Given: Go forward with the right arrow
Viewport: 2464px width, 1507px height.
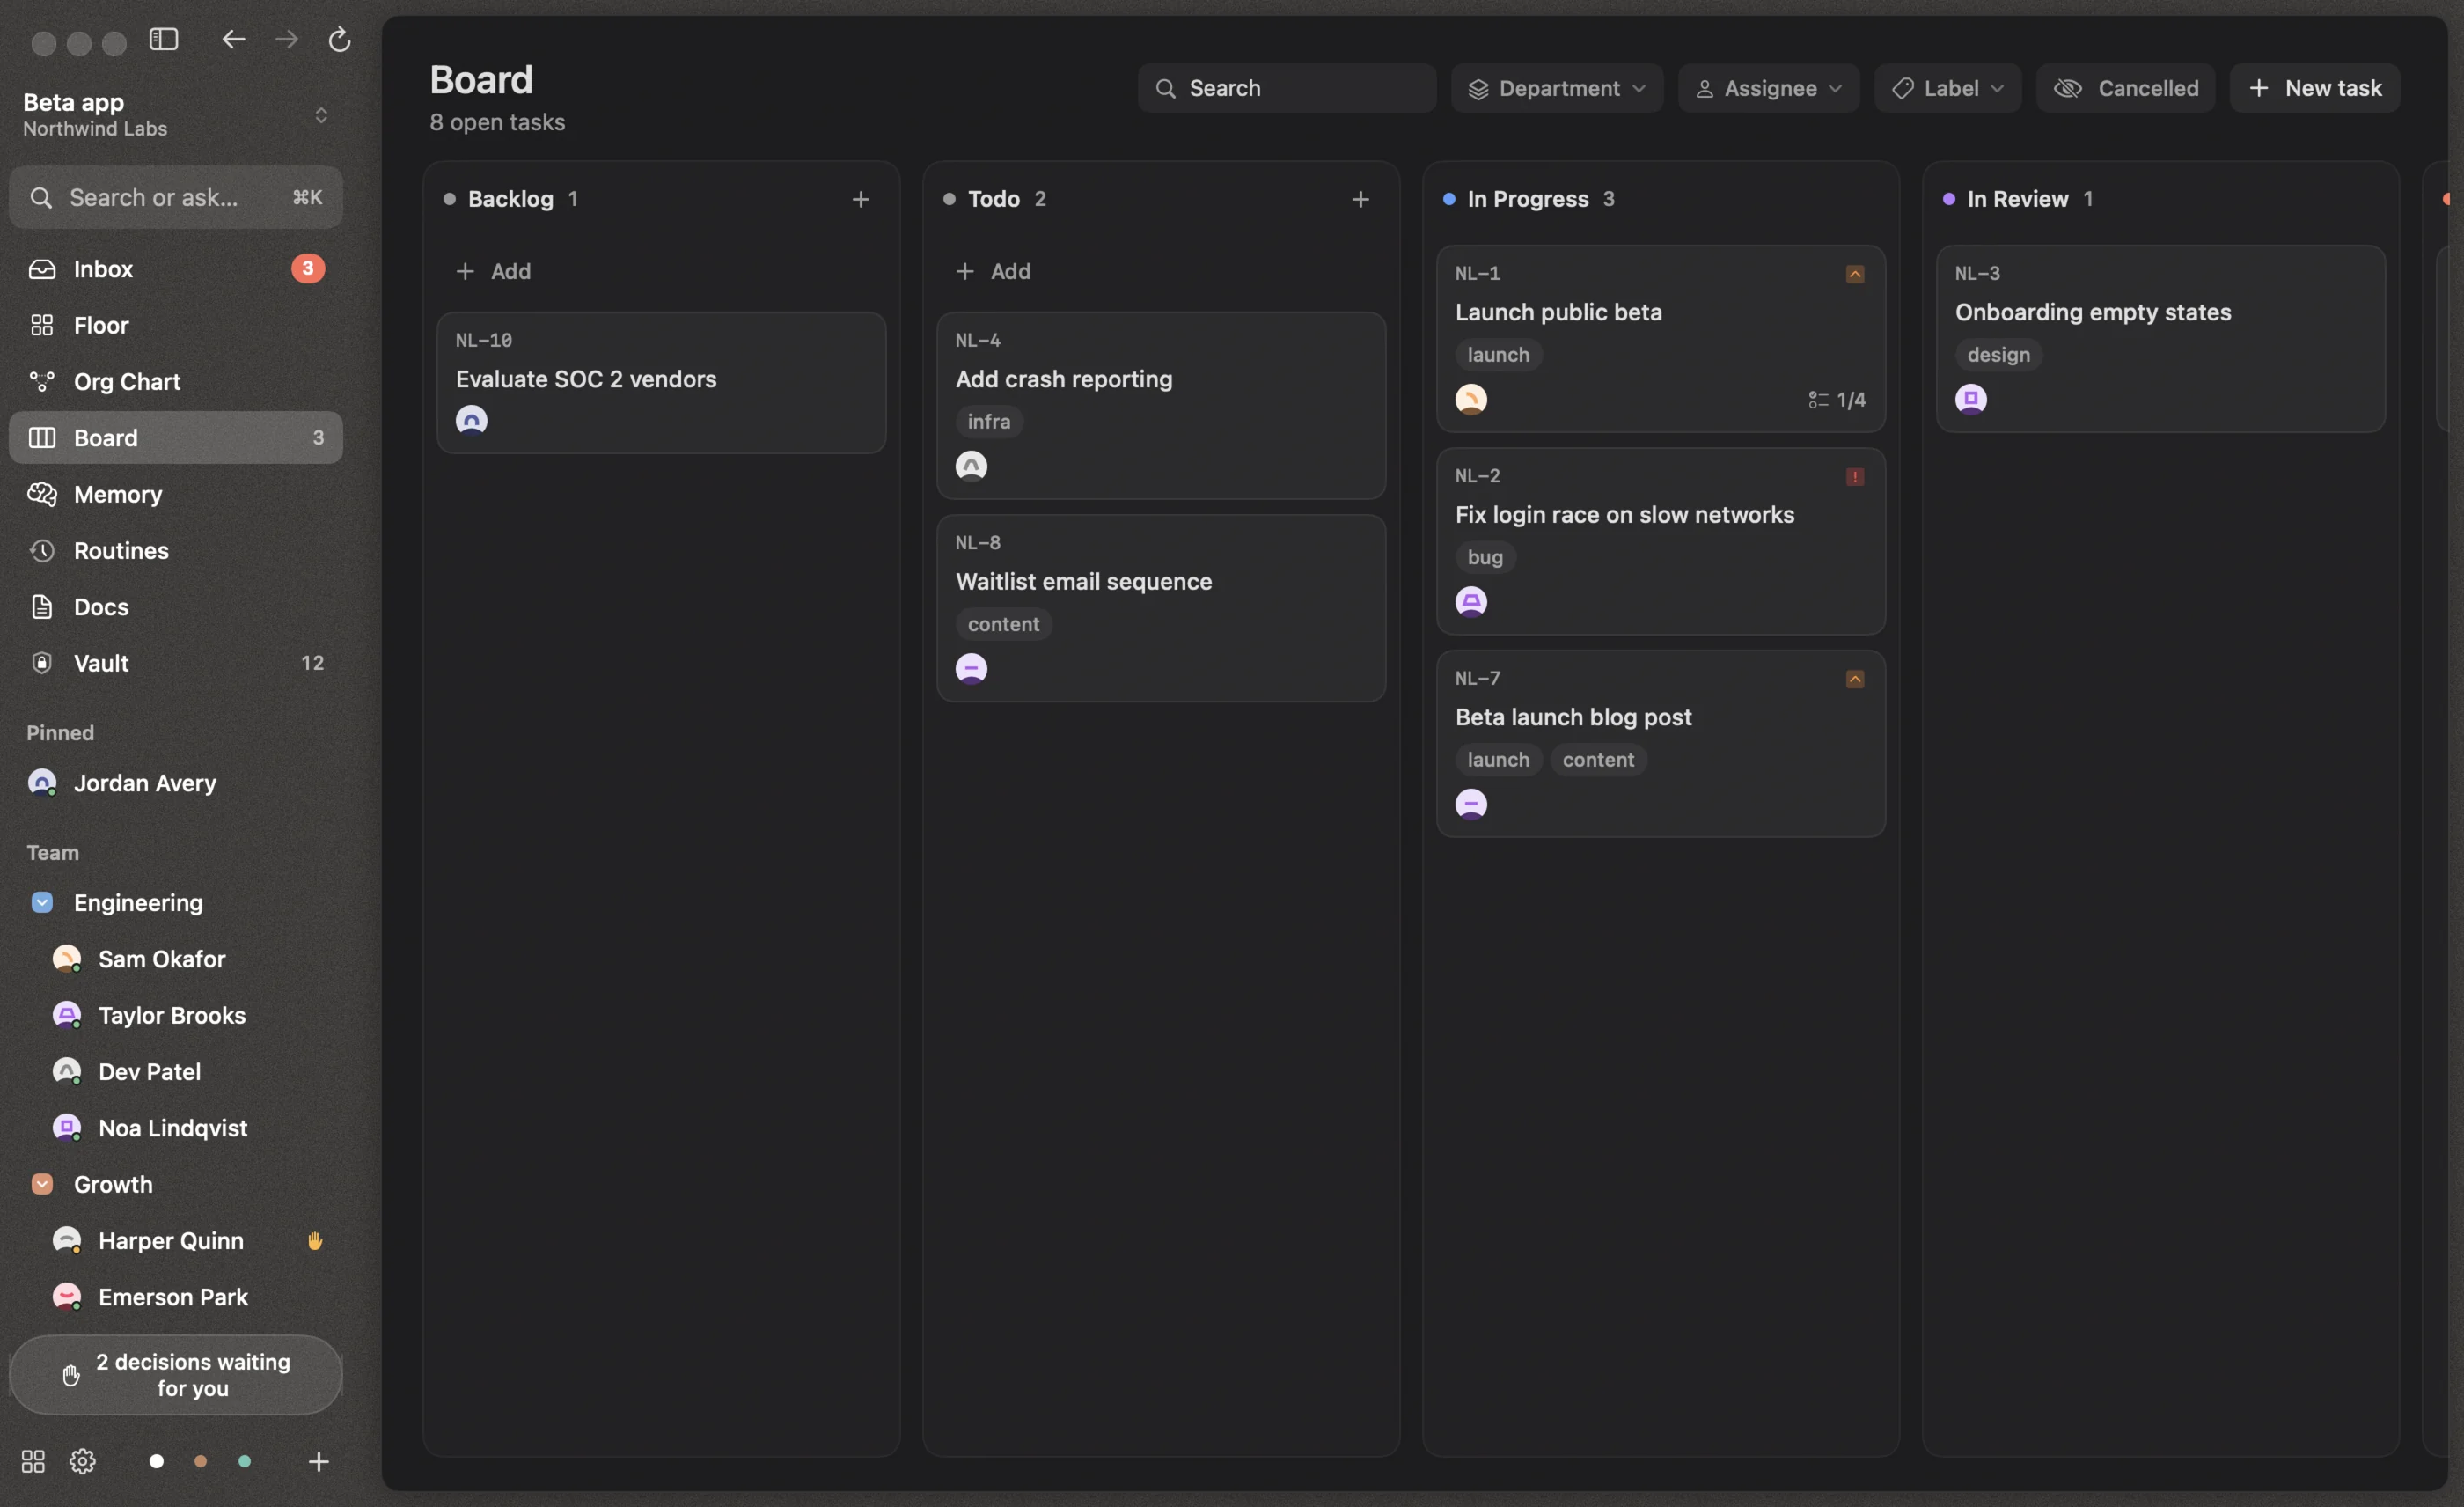Looking at the screenshot, I should (x=286, y=39).
